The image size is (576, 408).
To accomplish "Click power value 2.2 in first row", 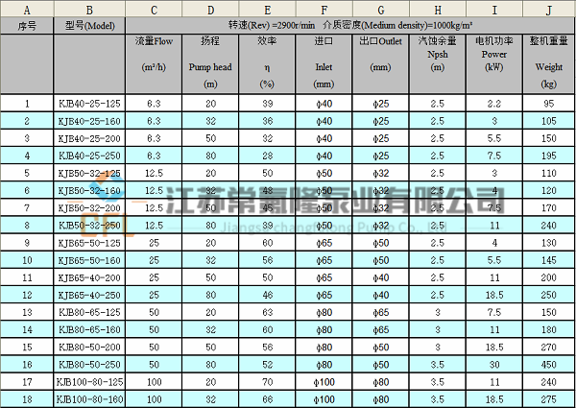I will coord(493,103).
